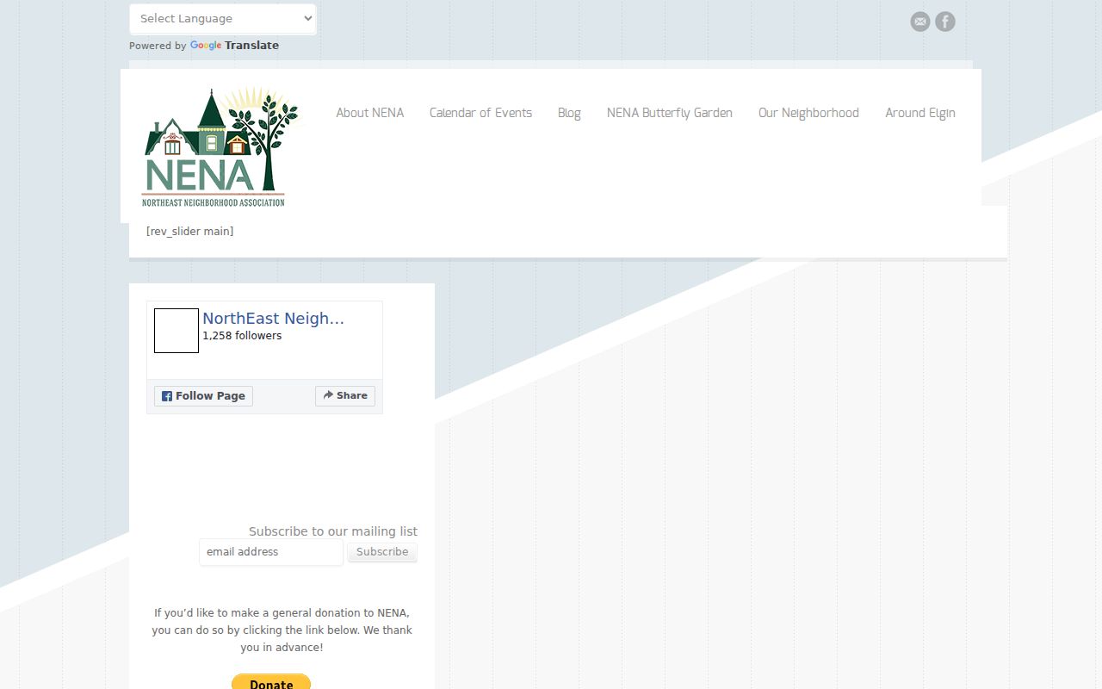
Task: Open NENA Butterfly Garden page
Action: [x=669, y=113]
